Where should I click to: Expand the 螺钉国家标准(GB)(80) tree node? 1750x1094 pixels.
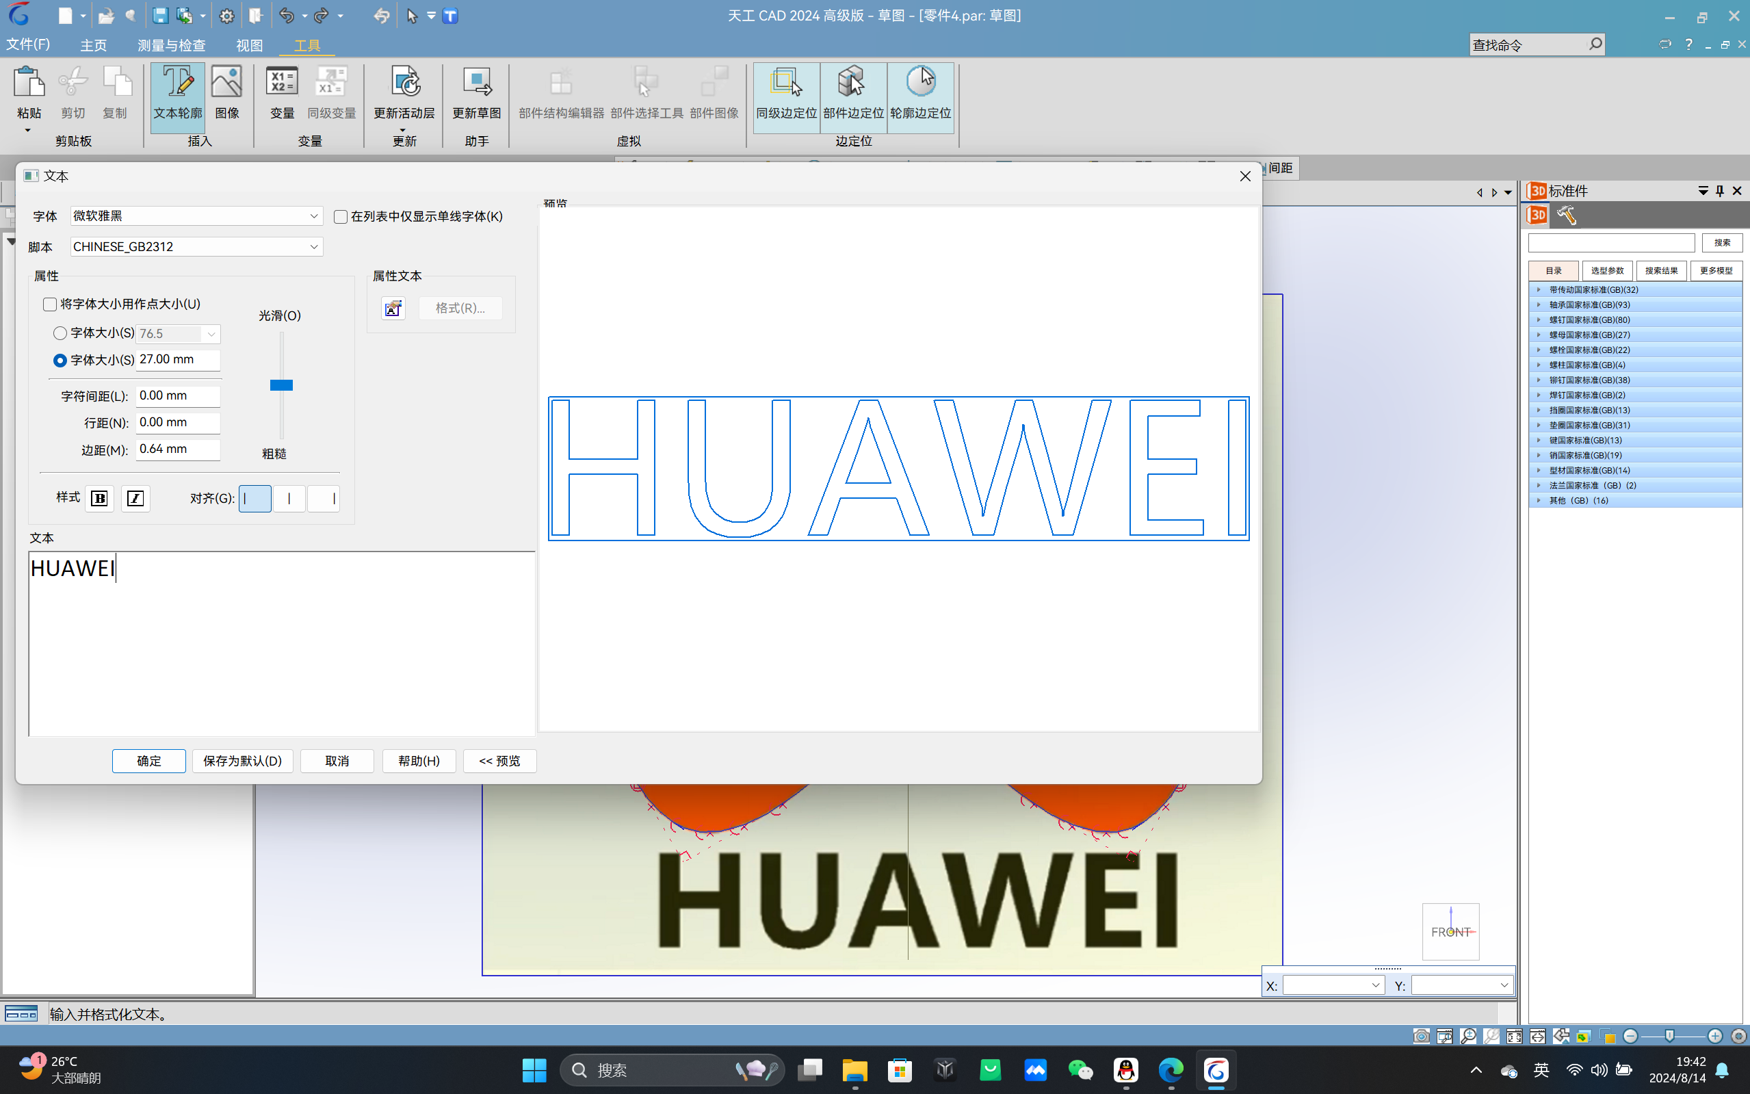[x=1538, y=320]
